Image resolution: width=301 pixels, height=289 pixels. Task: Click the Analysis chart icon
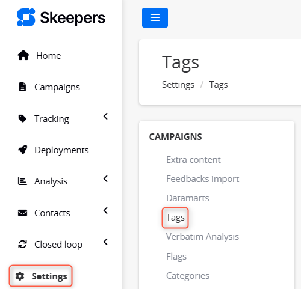point(22,181)
